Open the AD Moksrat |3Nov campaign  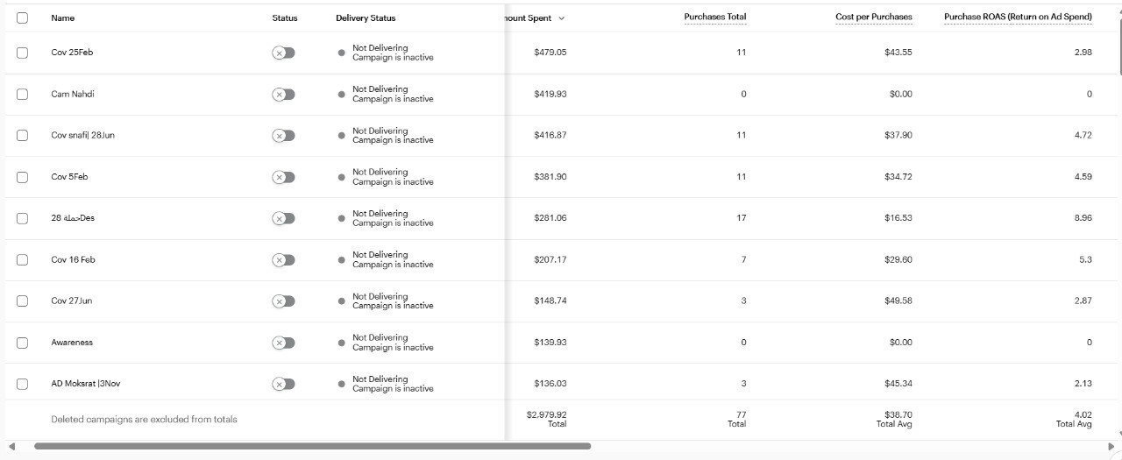coord(85,384)
